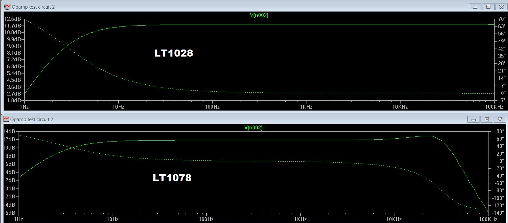Click the 4.5dB magnitude axis label
Viewport: 508px width, 223px height.
[14, 80]
